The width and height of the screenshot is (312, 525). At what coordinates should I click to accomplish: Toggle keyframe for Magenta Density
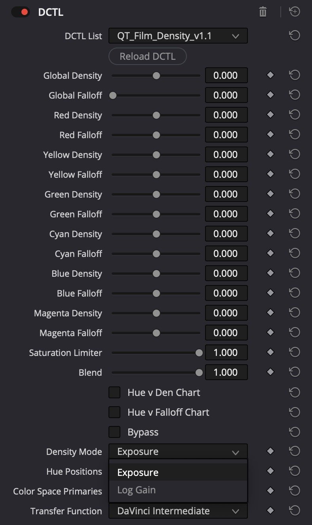tap(270, 313)
